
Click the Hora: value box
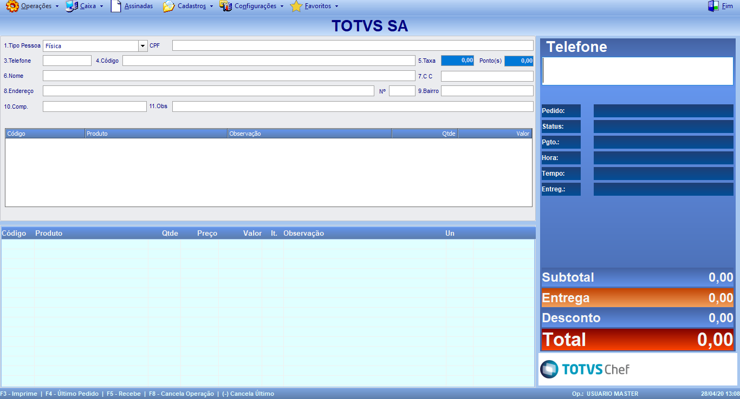[x=664, y=158]
